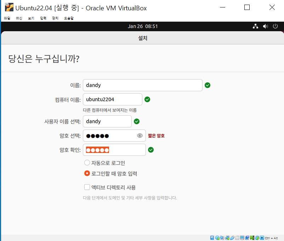The width and height of the screenshot is (284, 241).
Task: Click the recording indicator in status bar
Action: point(247,238)
